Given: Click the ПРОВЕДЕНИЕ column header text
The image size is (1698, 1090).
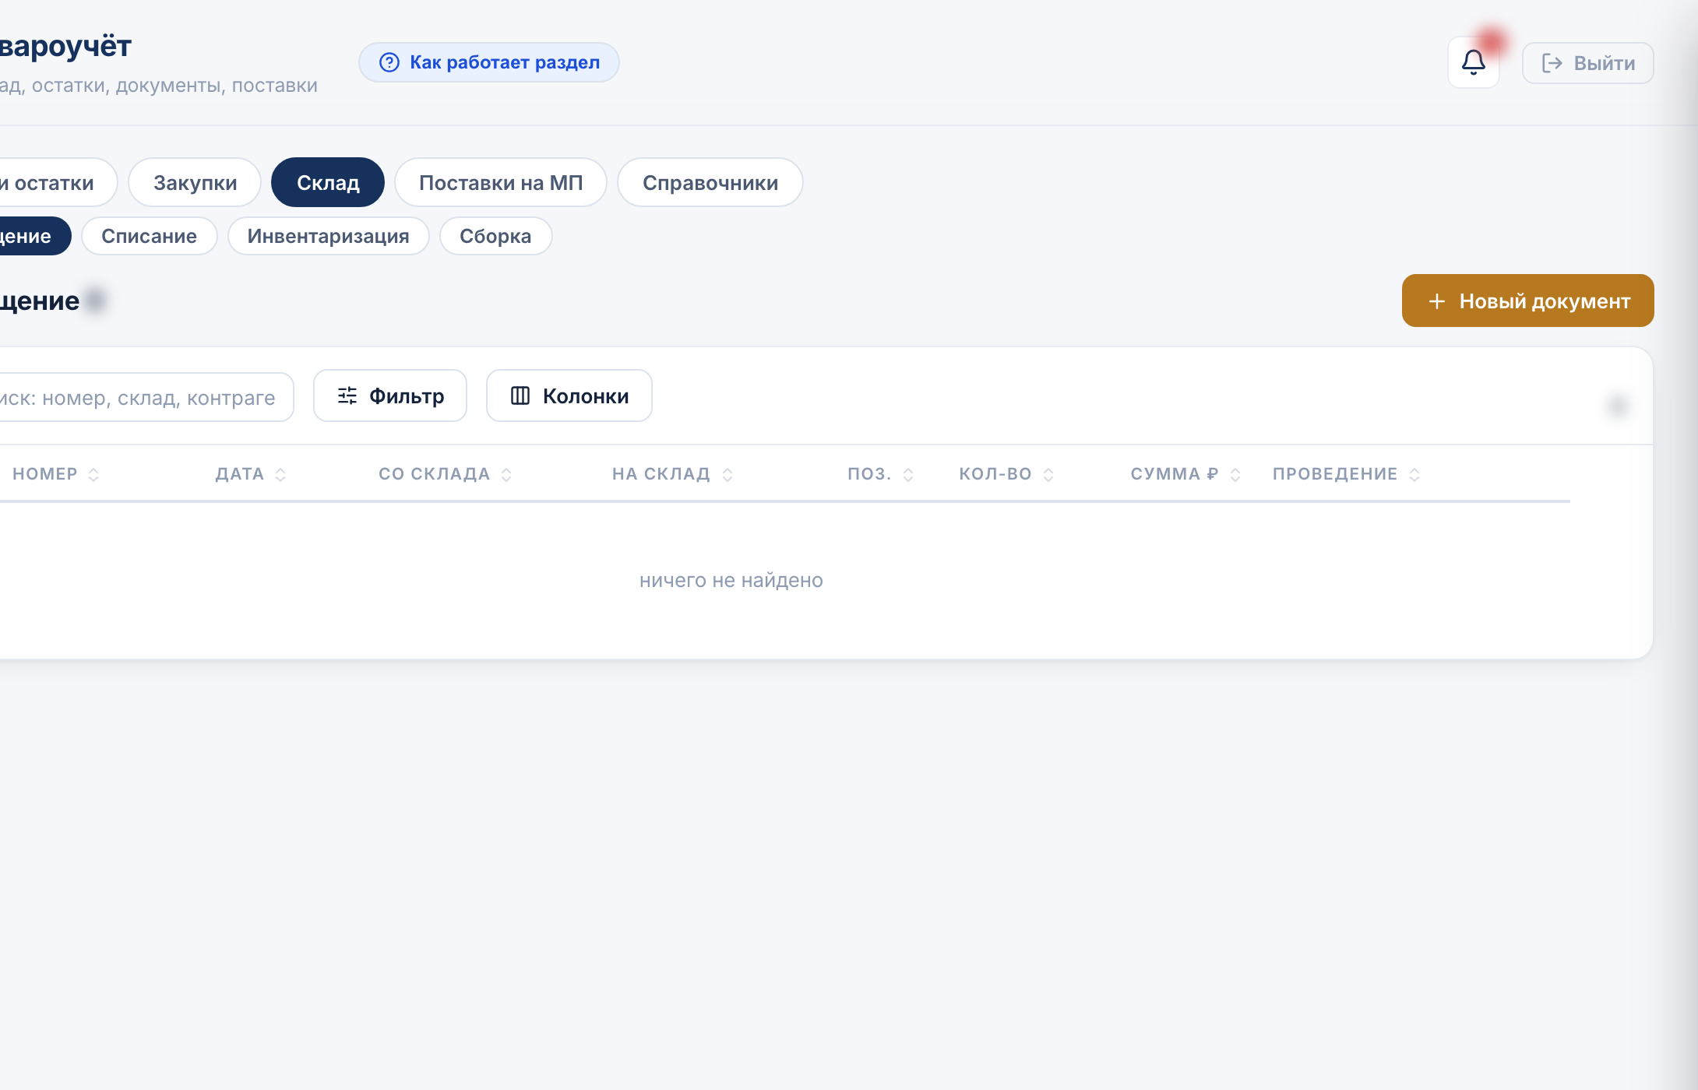Looking at the screenshot, I should pyautogui.click(x=1335, y=474).
